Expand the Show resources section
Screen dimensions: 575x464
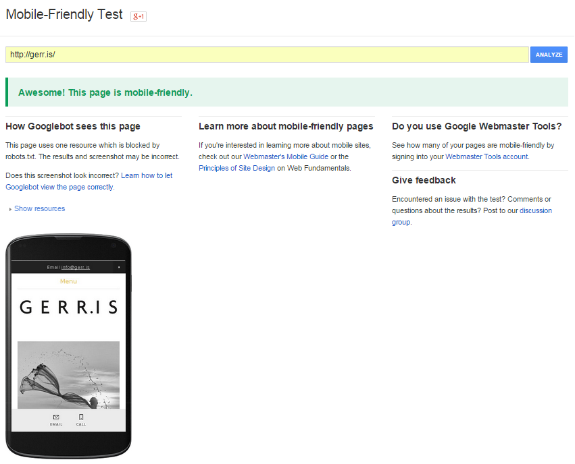[x=39, y=209]
